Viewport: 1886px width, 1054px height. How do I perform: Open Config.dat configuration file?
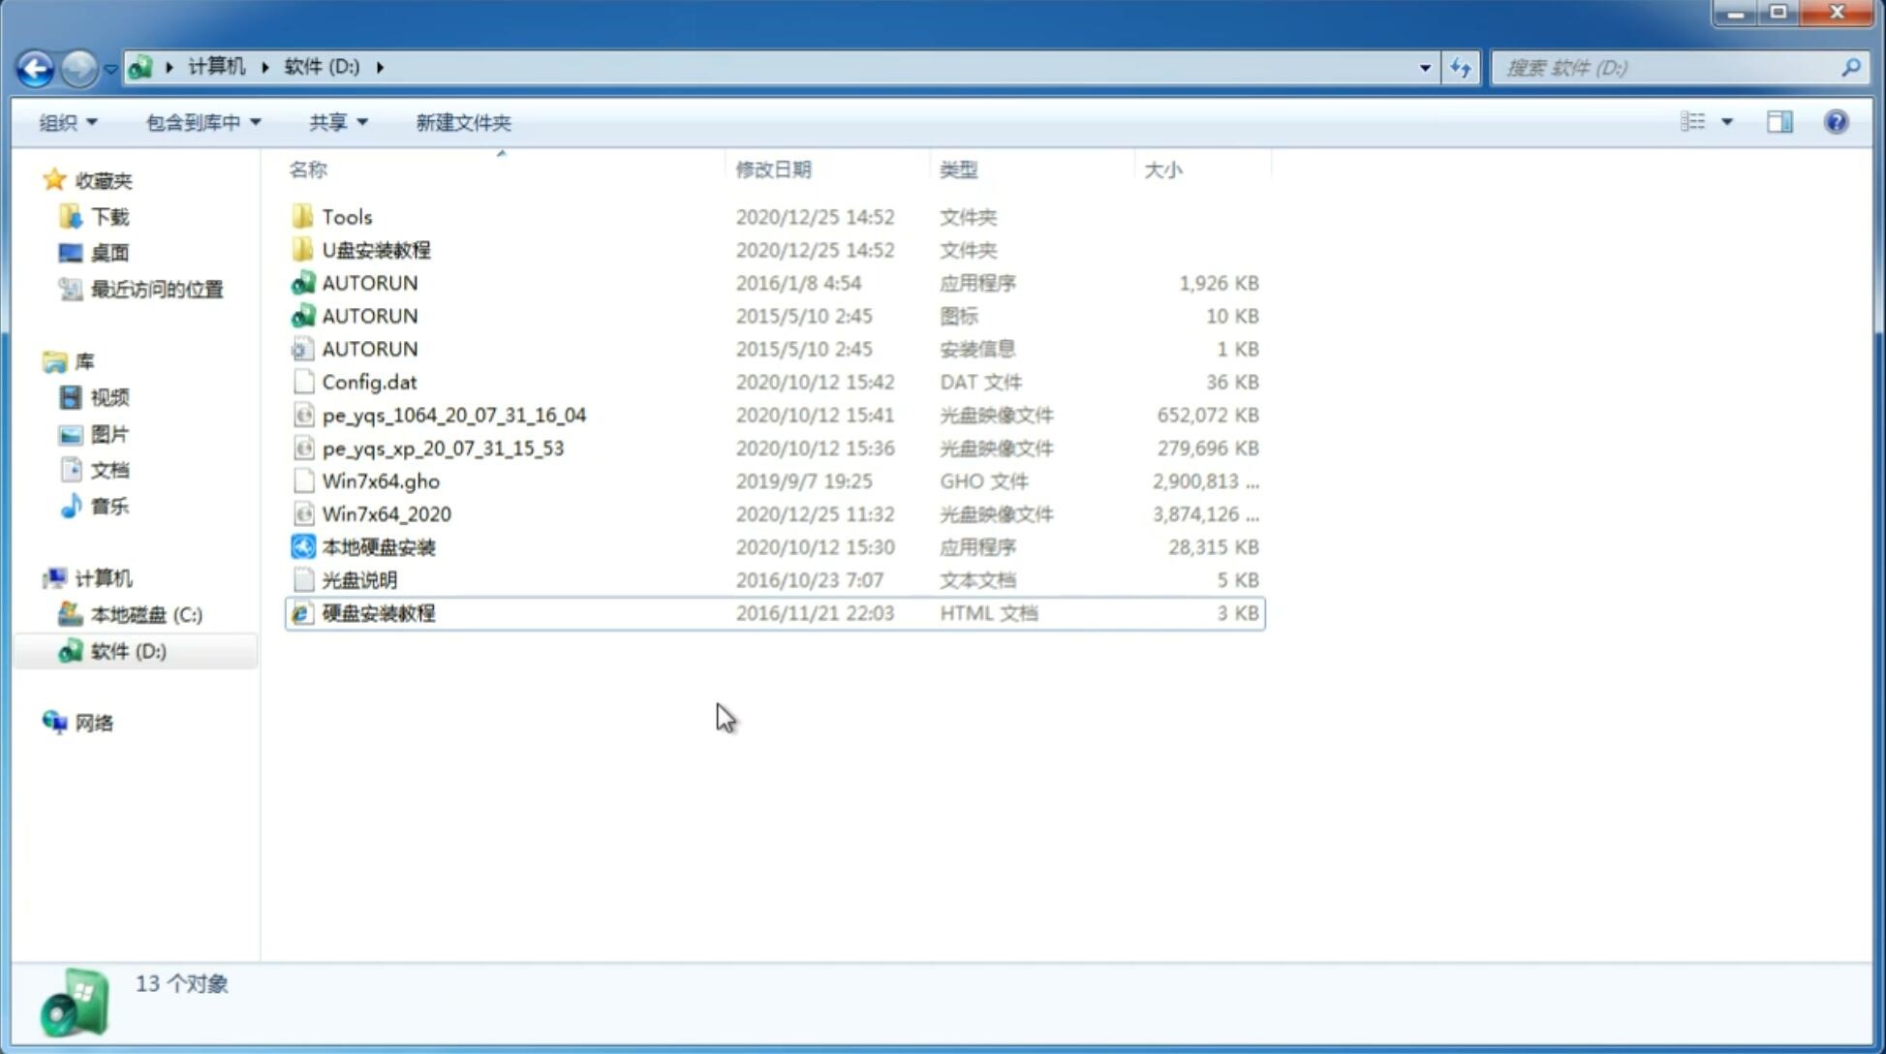(x=368, y=381)
